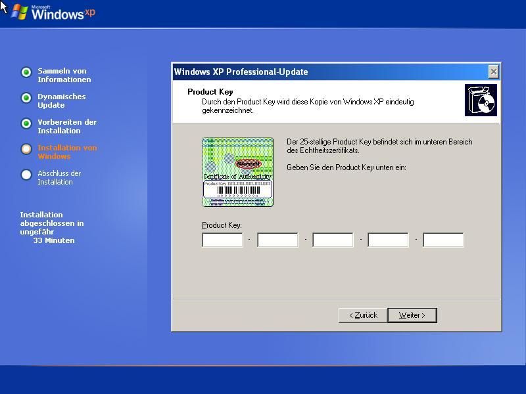Click the 'Sammeln von Informationen' text

point(64,75)
